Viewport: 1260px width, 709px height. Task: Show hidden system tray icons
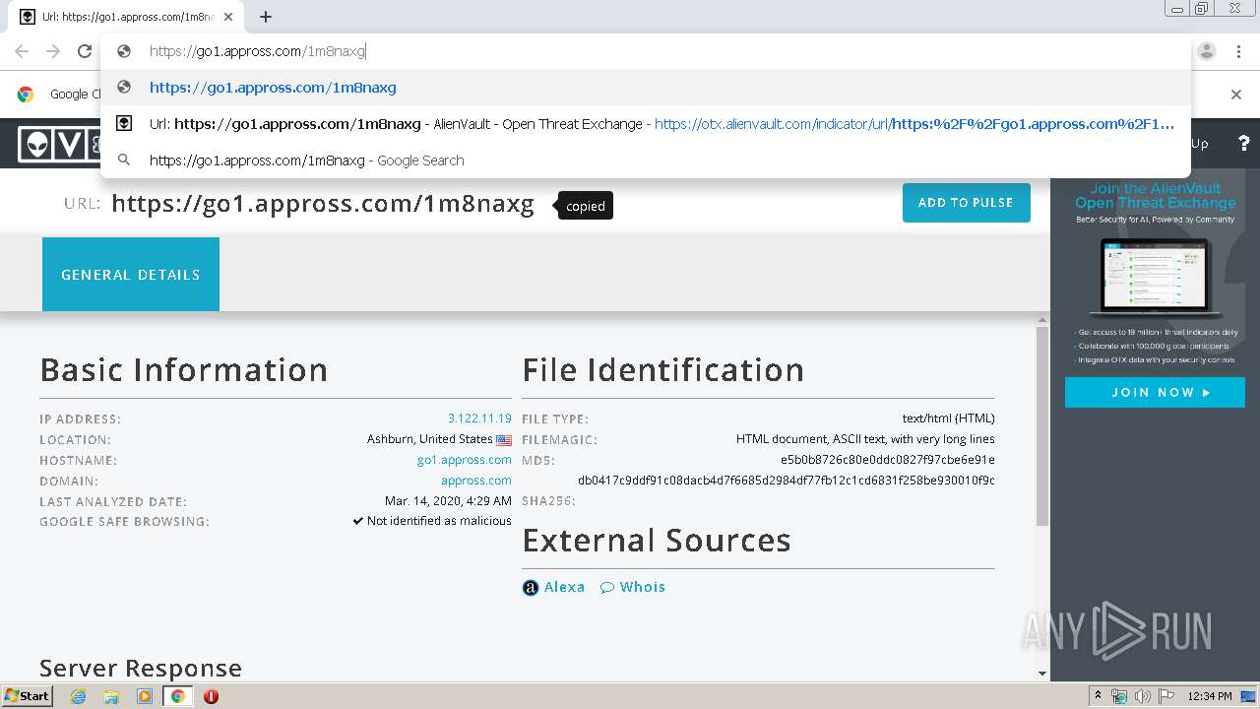point(1098,696)
